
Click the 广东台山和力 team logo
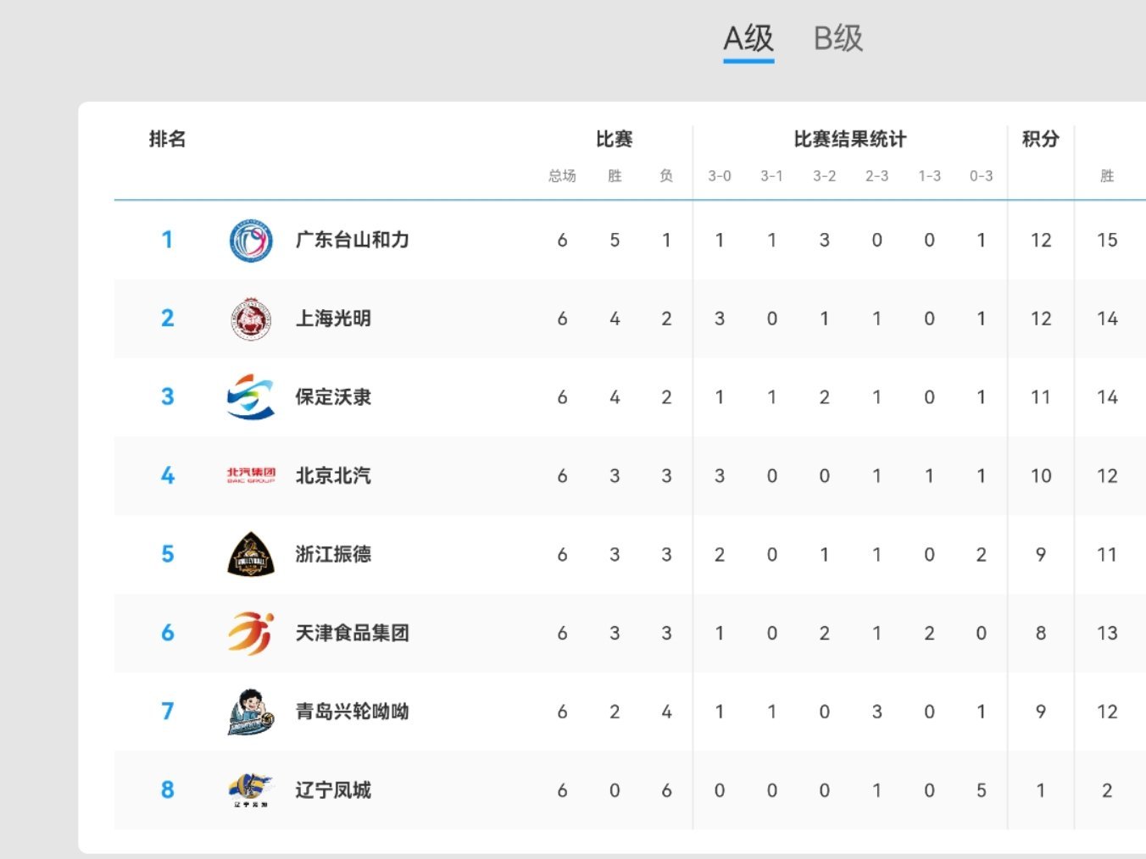251,241
